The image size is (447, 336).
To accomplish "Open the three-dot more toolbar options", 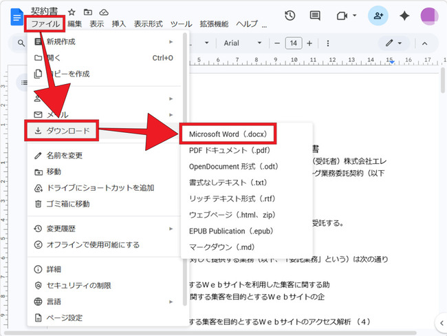I will point(328,43).
